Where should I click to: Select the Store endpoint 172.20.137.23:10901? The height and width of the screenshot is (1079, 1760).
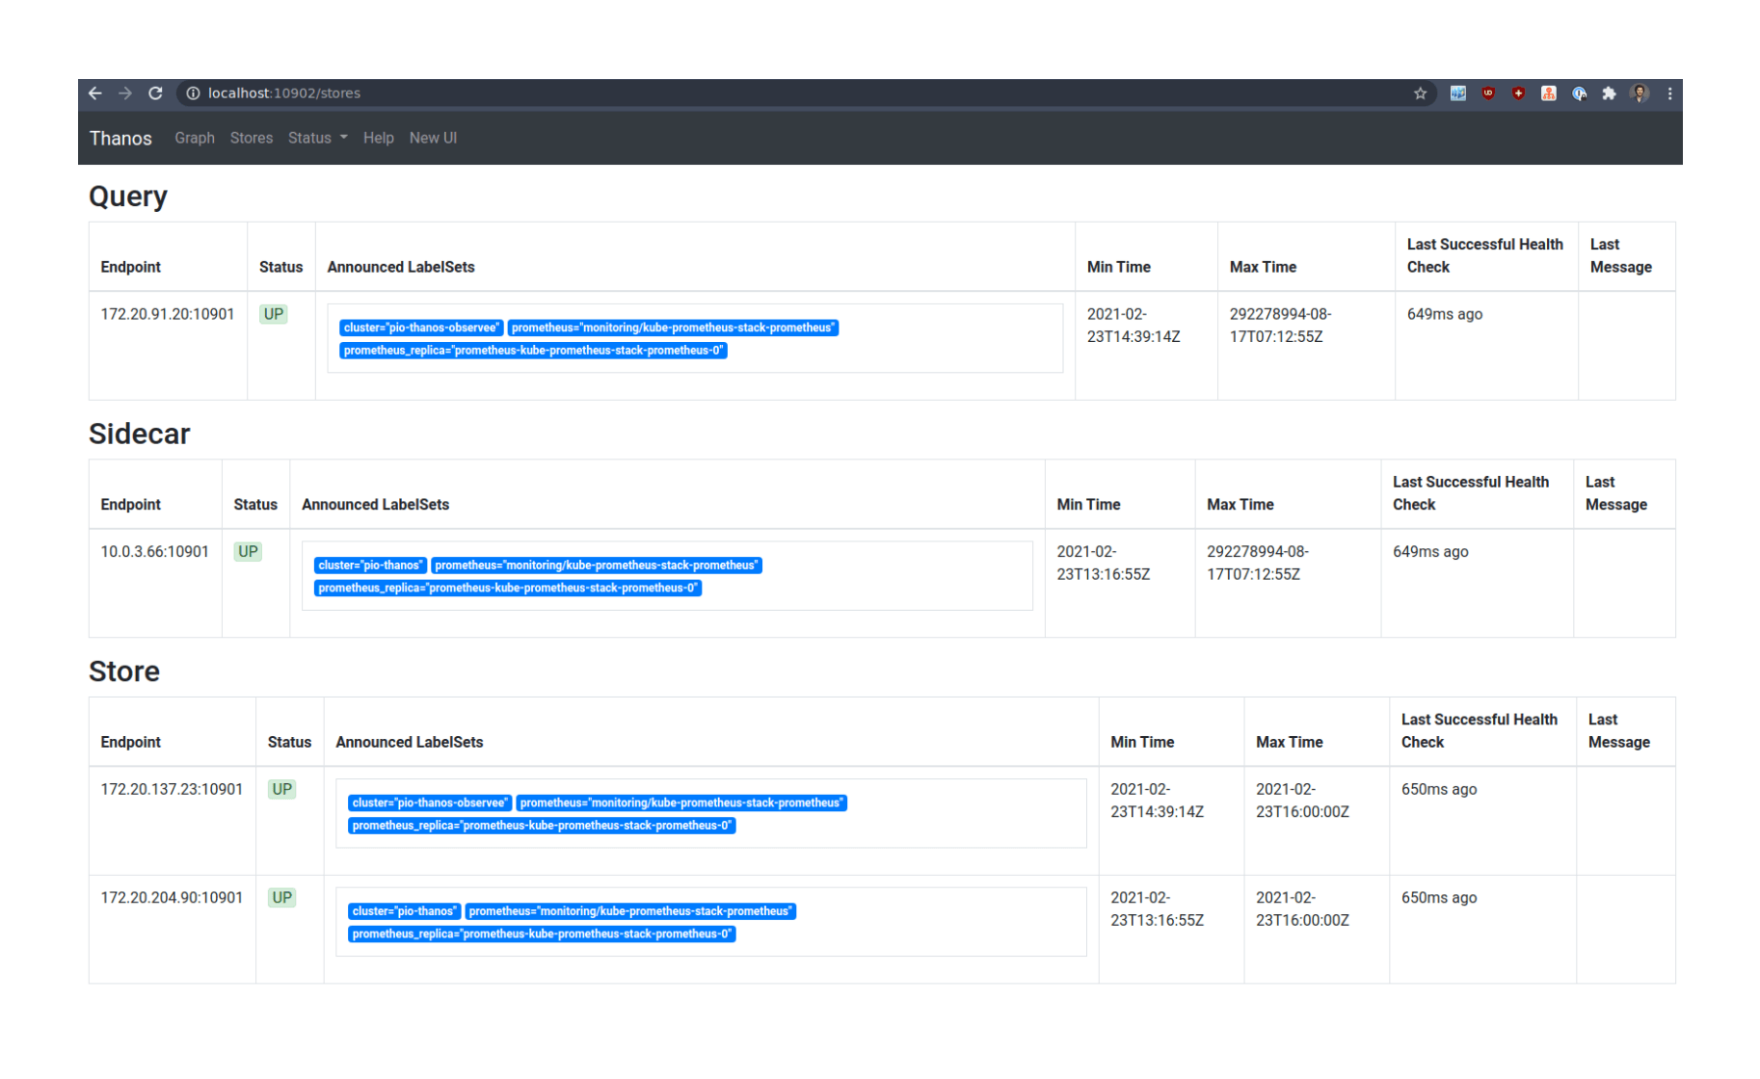point(172,789)
